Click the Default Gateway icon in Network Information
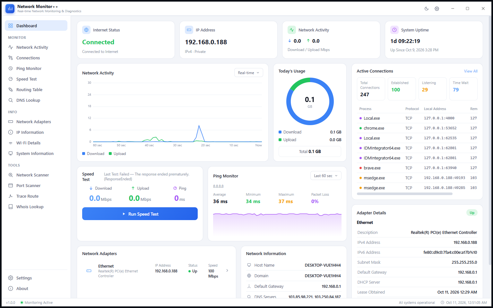This screenshot has height=308, width=493. point(249,286)
